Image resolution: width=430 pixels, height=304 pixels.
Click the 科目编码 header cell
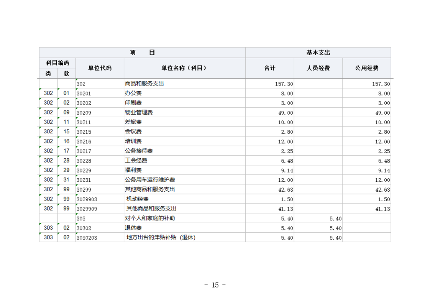click(x=57, y=63)
